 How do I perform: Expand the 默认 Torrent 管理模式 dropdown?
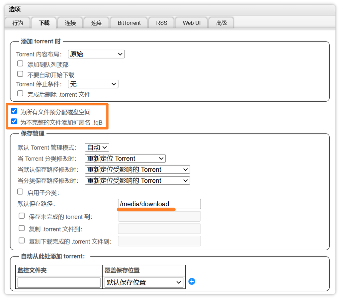coord(97,147)
